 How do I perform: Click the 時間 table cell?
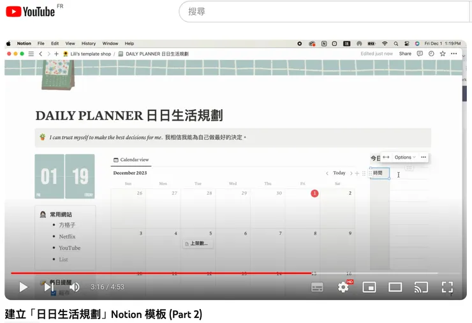(x=380, y=173)
